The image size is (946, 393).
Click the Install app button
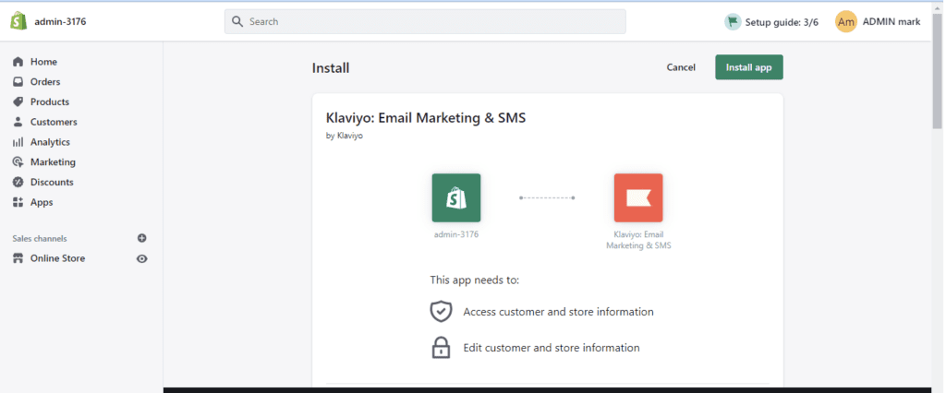[748, 67]
